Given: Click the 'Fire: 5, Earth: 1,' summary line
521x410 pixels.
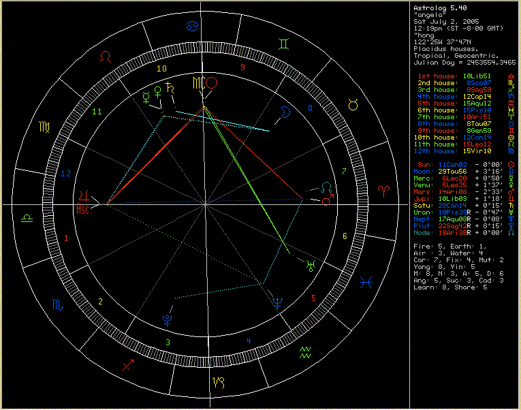Looking at the screenshot, I should (450, 247).
